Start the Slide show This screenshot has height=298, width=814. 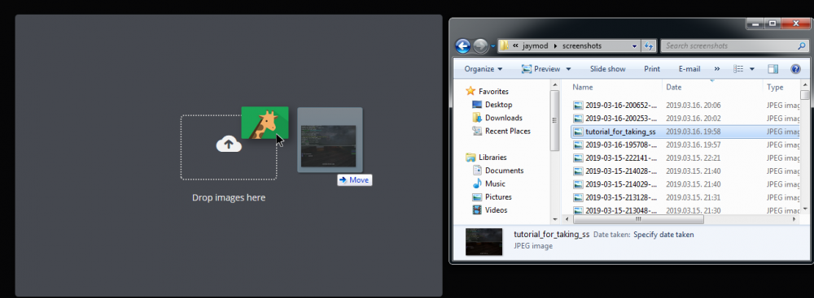[x=607, y=69]
